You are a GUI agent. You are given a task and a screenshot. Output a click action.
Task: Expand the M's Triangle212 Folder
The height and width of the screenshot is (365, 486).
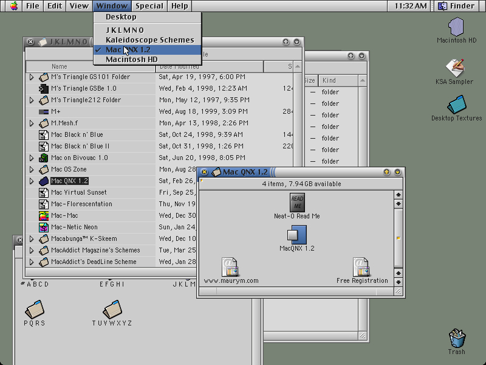32,100
